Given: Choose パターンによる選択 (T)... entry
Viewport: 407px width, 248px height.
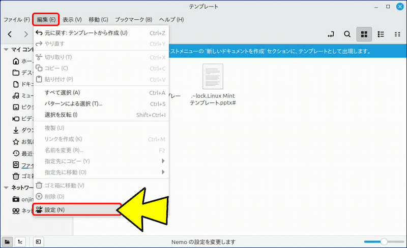Looking at the screenshot, I should point(101,104).
